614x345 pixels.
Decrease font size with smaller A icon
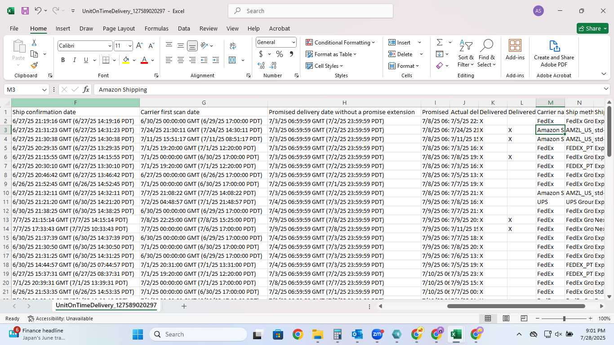coord(151,46)
